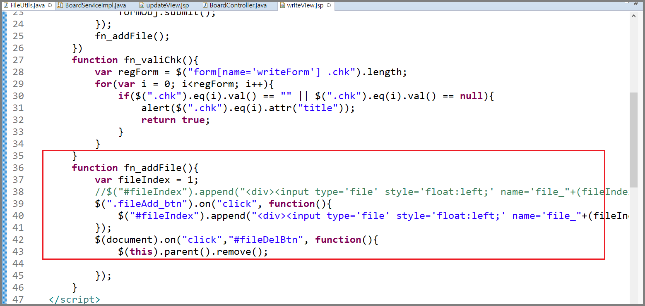Click line number 30 in the gutter
The width and height of the screenshot is (645, 306).
(x=18, y=96)
